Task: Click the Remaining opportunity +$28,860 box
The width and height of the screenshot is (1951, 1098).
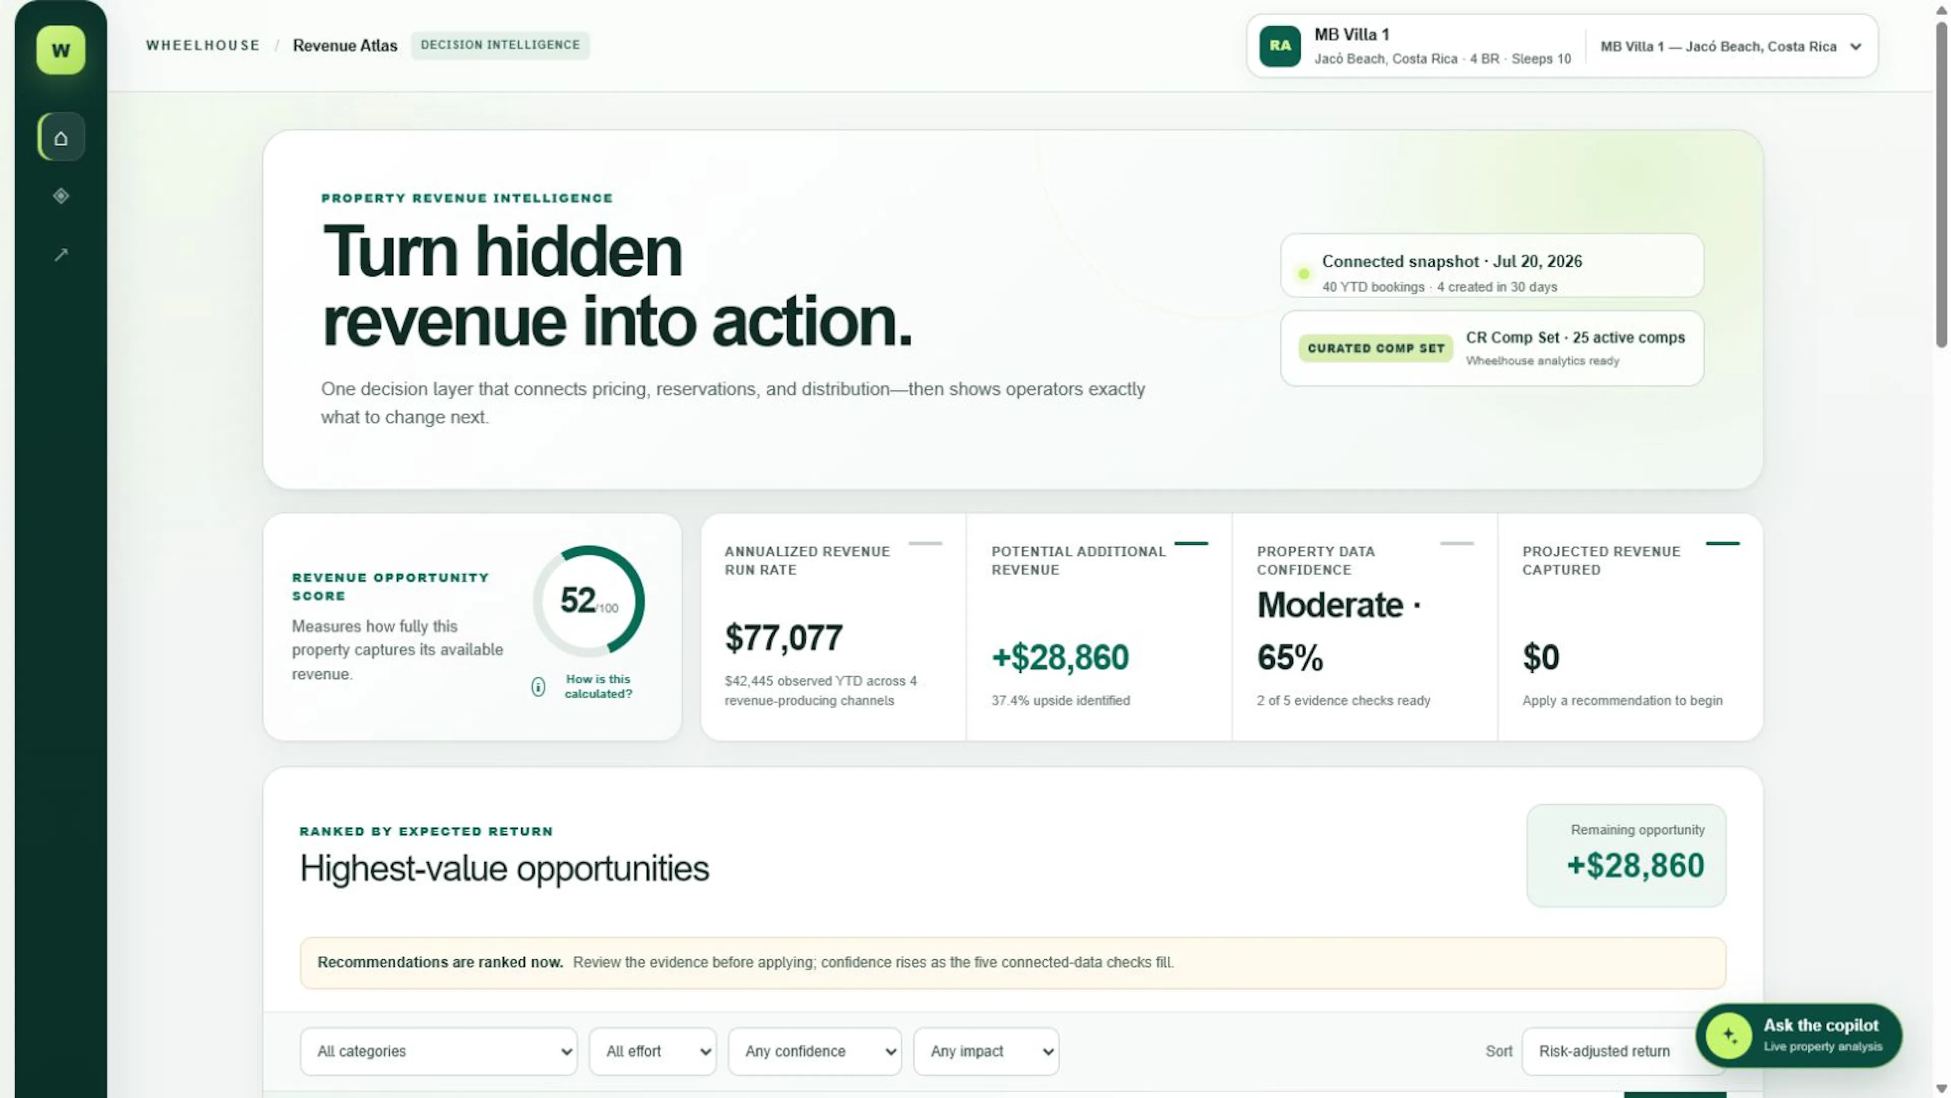Action: pyautogui.click(x=1626, y=855)
